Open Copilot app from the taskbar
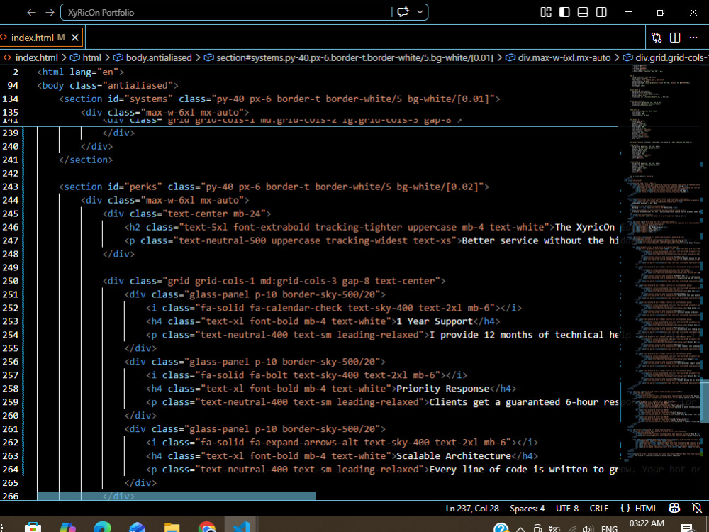Screen dimensions: 709x532 [x=68, y=527]
